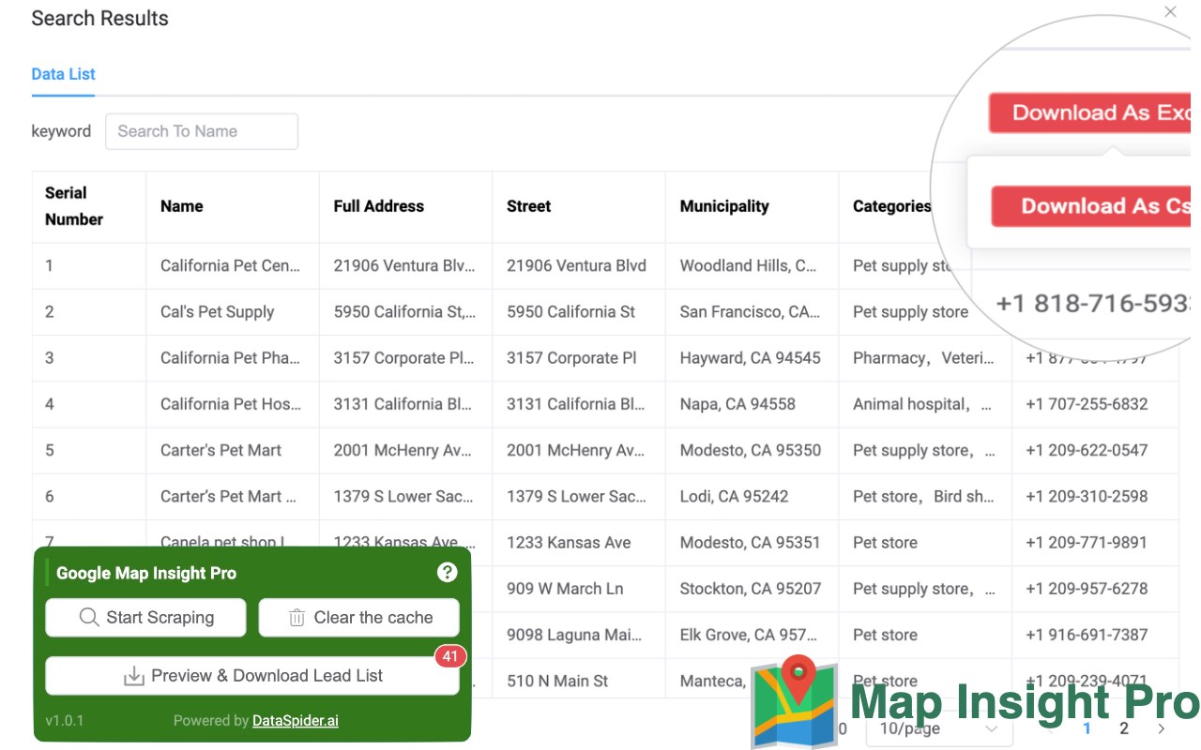
Task: Click the Categories column header
Action: pyautogui.click(x=892, y=206)
